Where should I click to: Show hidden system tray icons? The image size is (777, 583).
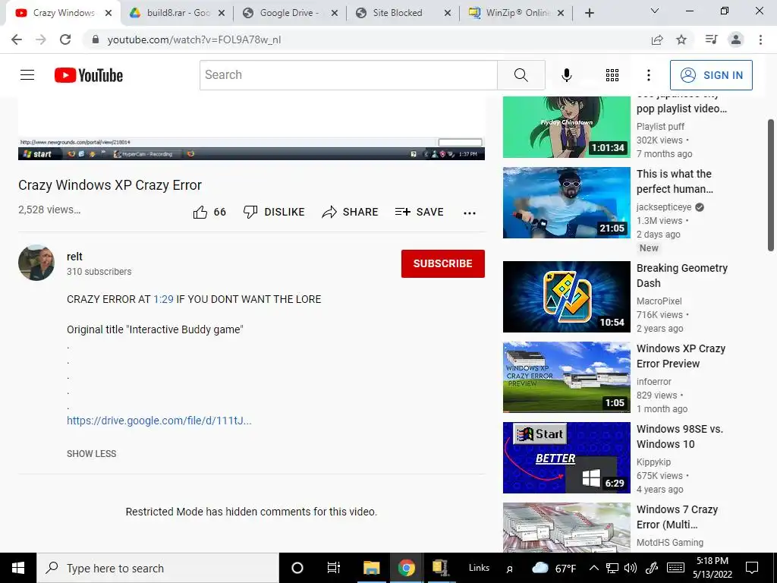(x=594, y=568)
